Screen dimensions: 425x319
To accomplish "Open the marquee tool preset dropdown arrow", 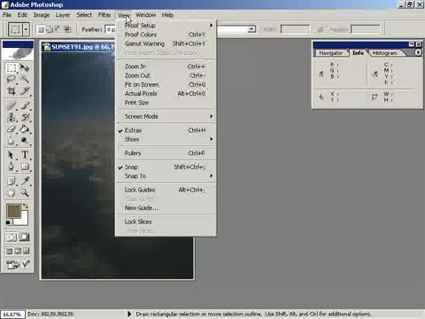I will (x=26, y=29).
